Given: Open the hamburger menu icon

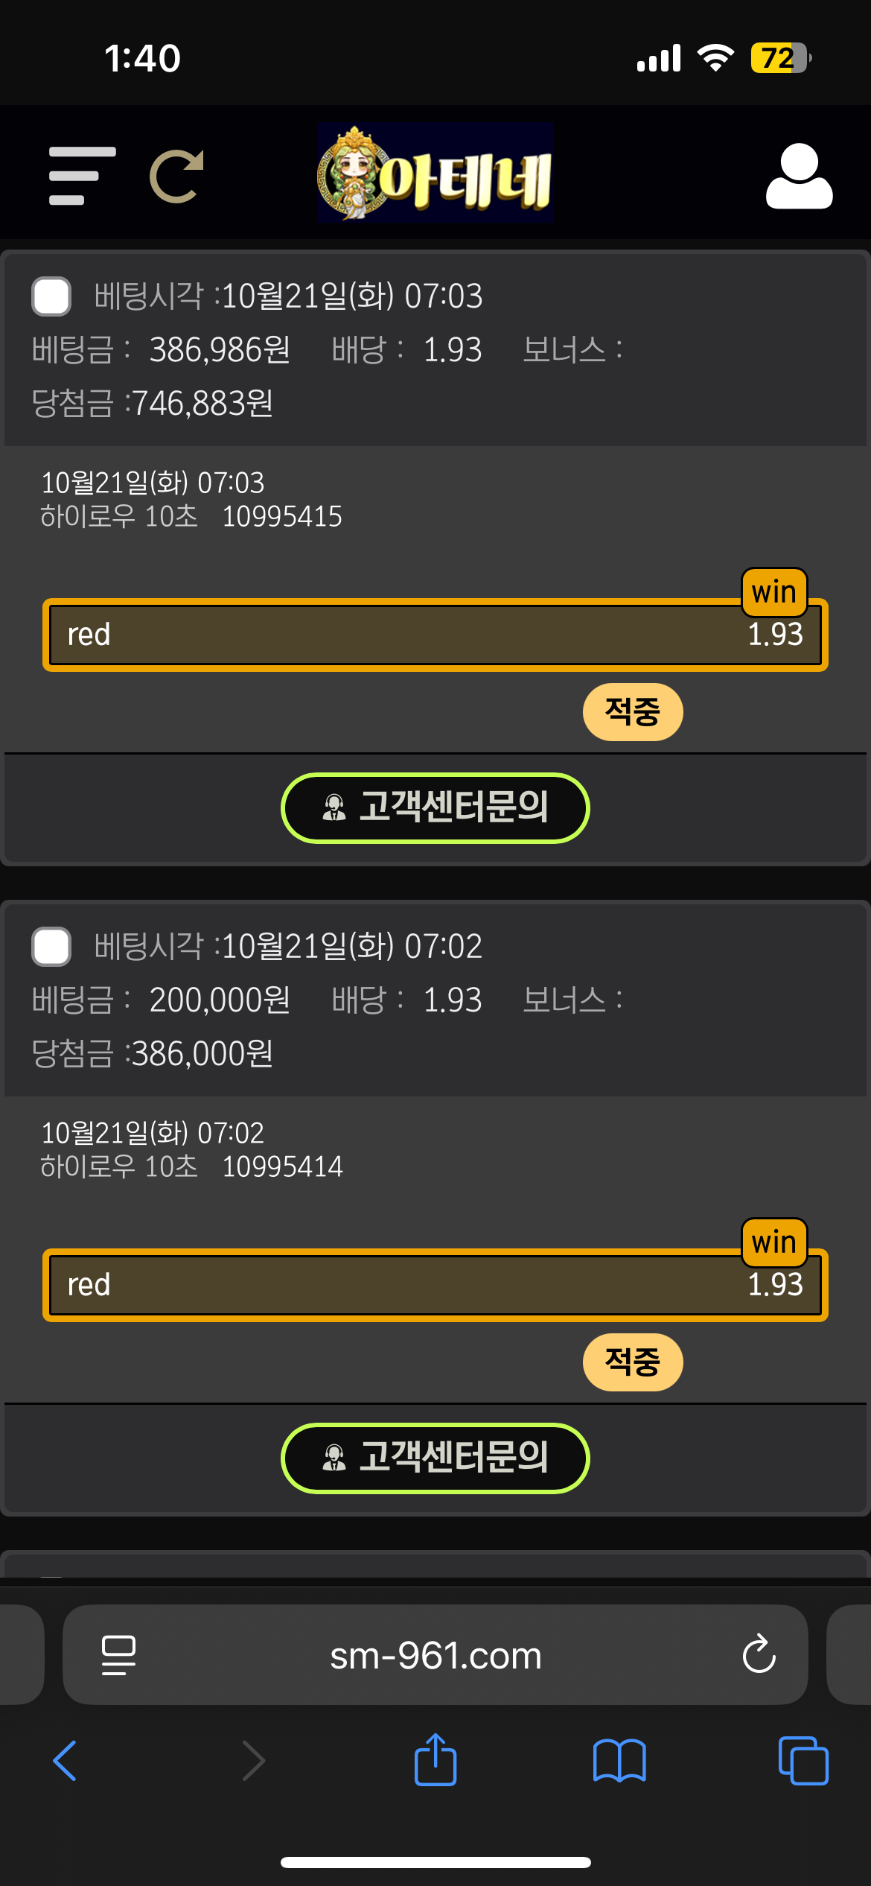Looking at the screenshot, I should pyautogui.click(x=82, y=176).
